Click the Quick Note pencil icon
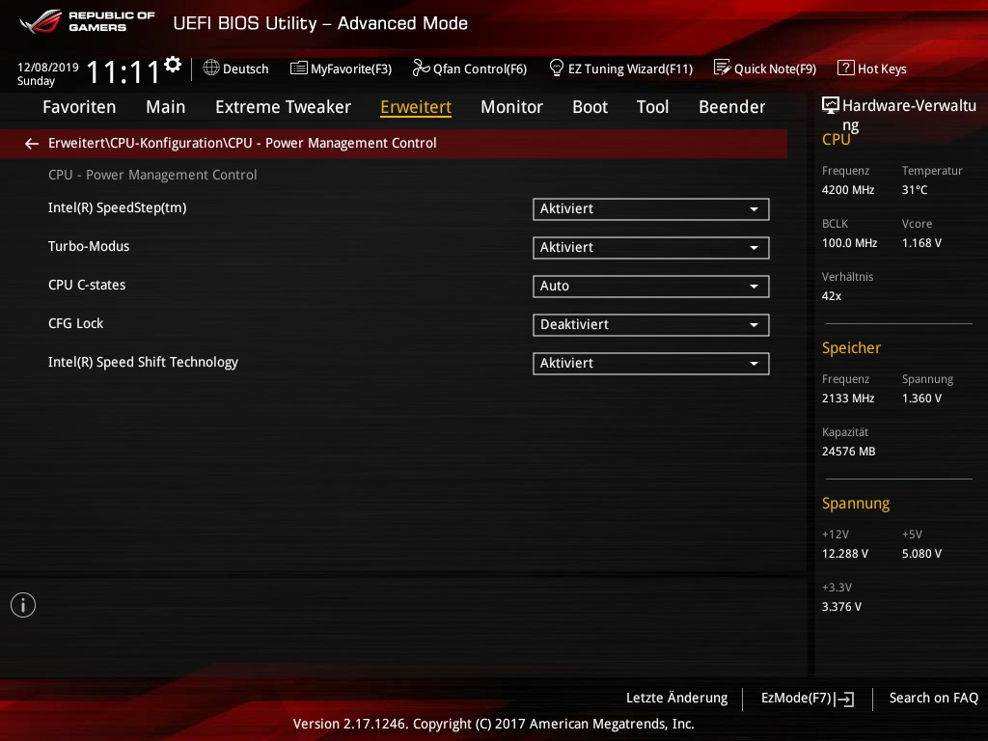Image resolution: width=988 pixels, height=741 pixels. click(x=722, y=68)
